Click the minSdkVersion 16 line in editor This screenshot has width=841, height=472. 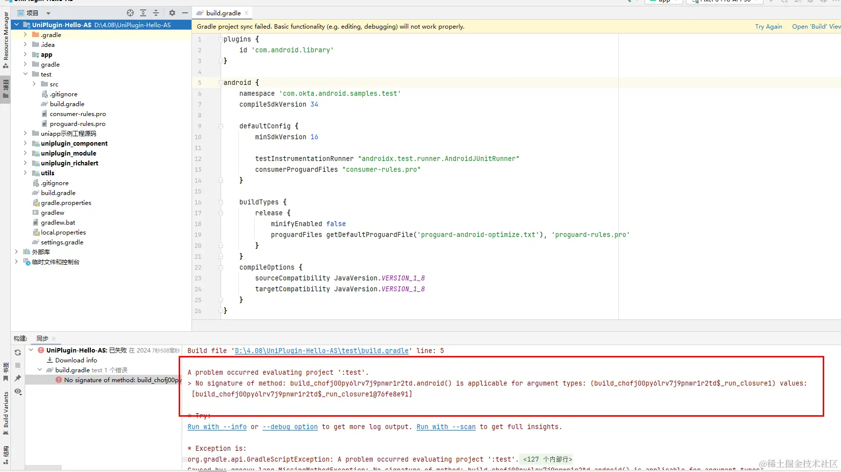click(x=286, y=137)
